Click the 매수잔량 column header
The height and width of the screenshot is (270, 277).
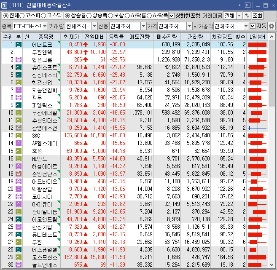(x=167, y=37)
